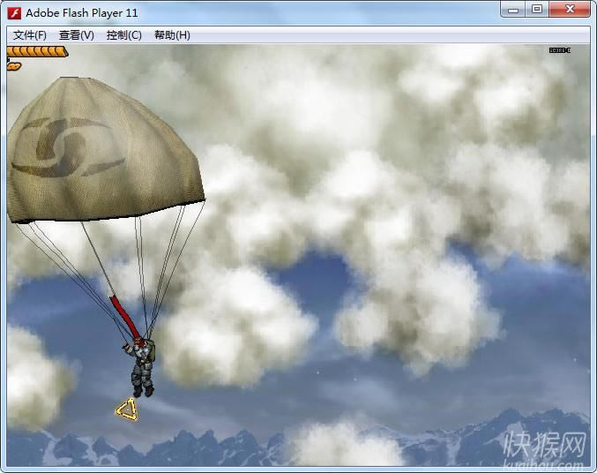Click the Adobe Flash Player title bar icon

14,12
